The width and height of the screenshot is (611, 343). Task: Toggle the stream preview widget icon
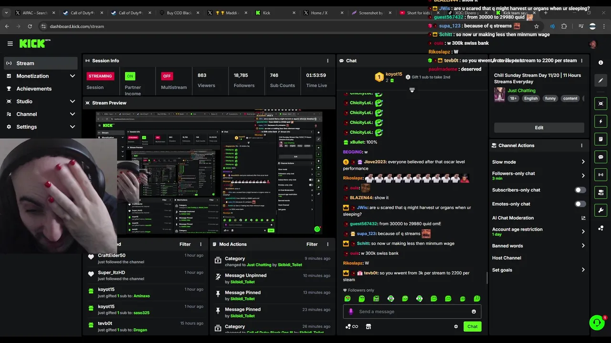600,103
